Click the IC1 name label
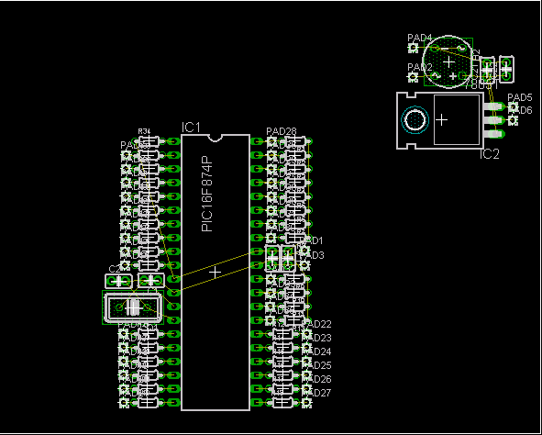The width and height of the screenshot is (542, 435). coord(191,128)
